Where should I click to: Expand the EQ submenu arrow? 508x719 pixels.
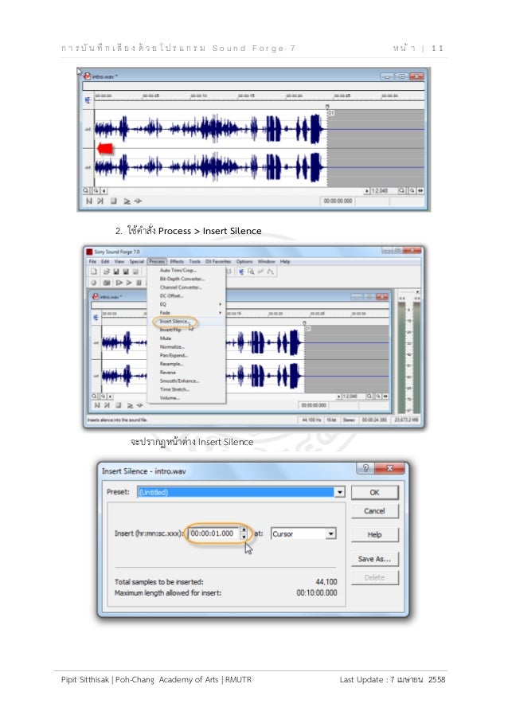click(x=220, y=304)
